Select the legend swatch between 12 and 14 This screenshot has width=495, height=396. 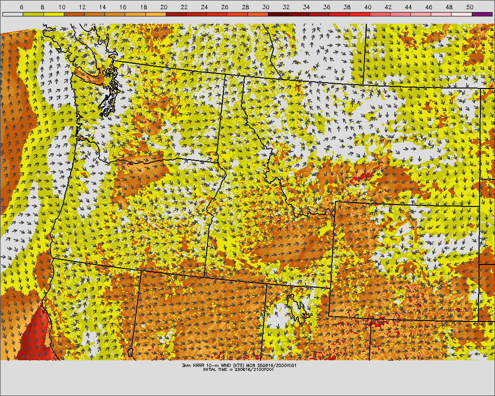94,14
